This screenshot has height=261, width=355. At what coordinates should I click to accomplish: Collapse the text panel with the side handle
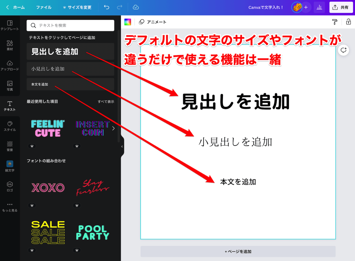coord(122,146)
